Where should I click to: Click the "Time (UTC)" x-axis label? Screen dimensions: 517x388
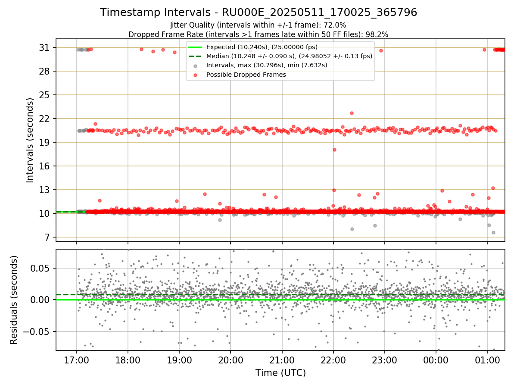[x=280, y=373]
